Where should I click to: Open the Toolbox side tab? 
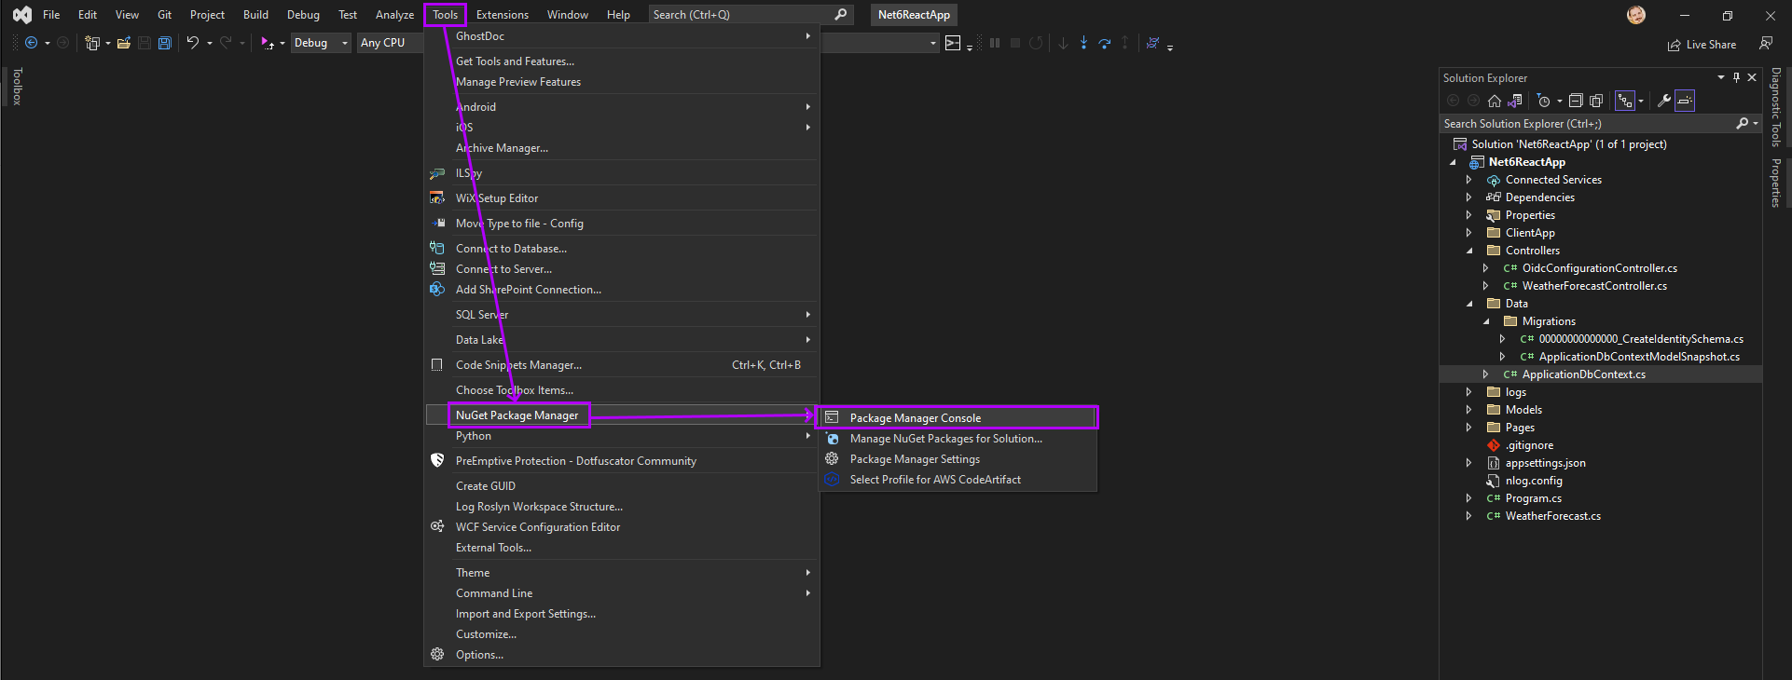coord(17,86)
